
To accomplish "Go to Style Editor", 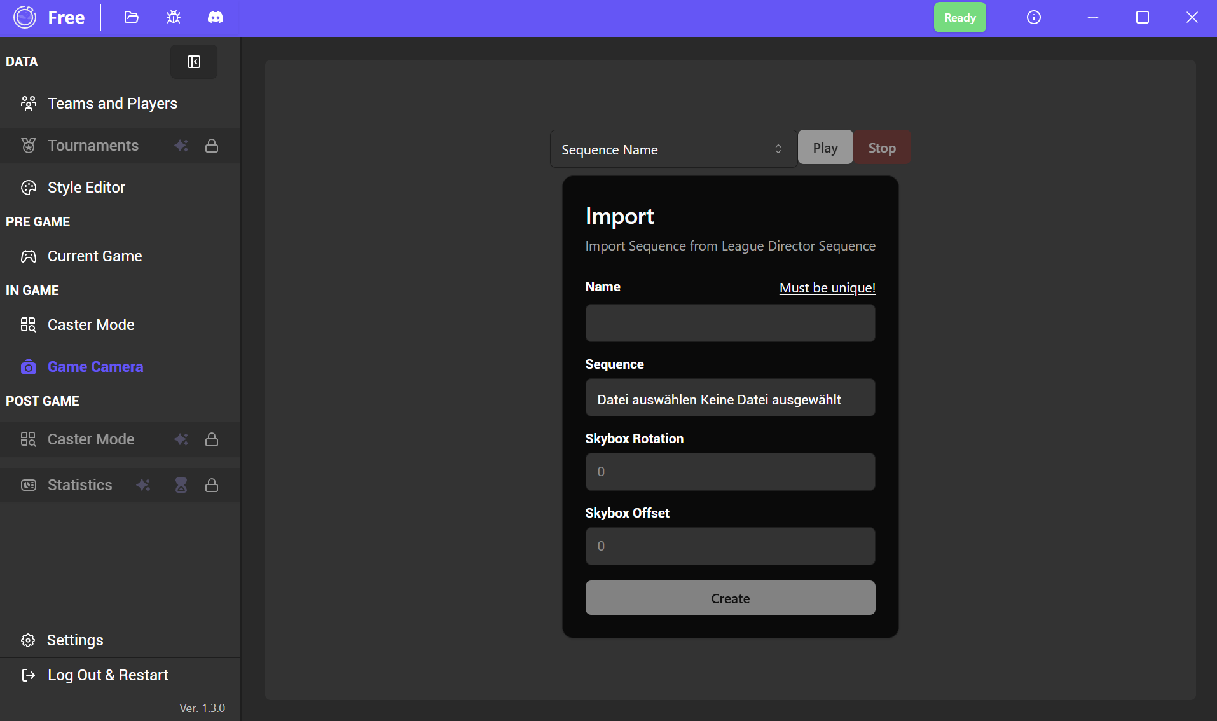I will point(86,188).
